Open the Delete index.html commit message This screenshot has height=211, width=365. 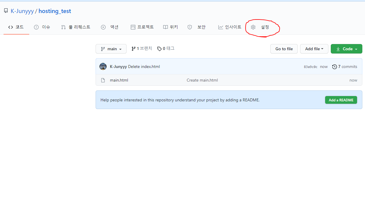coord(144,66)
